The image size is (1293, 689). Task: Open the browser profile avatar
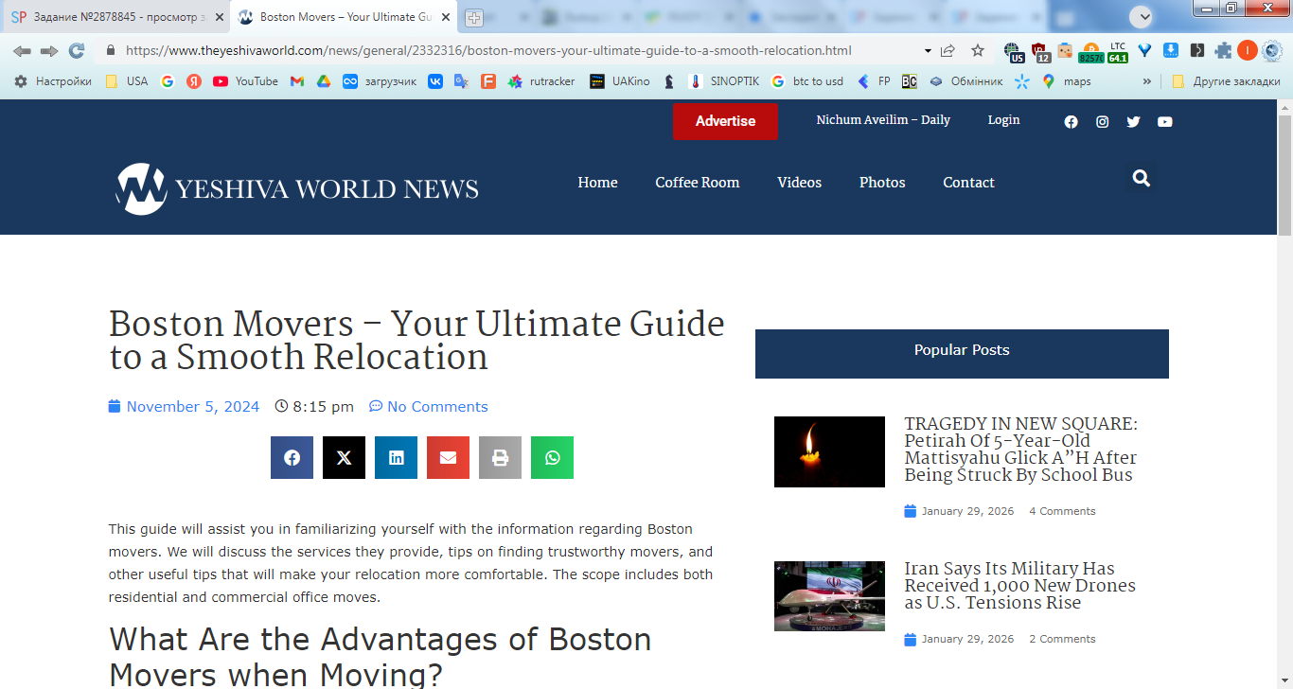pos(1248,51)
